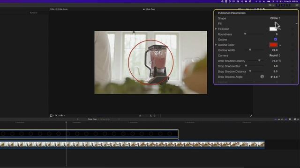The width and height of the screenshot is (300, 168).
Task: Click the battery icon in menu bar
Action: [x=269, y=1]
